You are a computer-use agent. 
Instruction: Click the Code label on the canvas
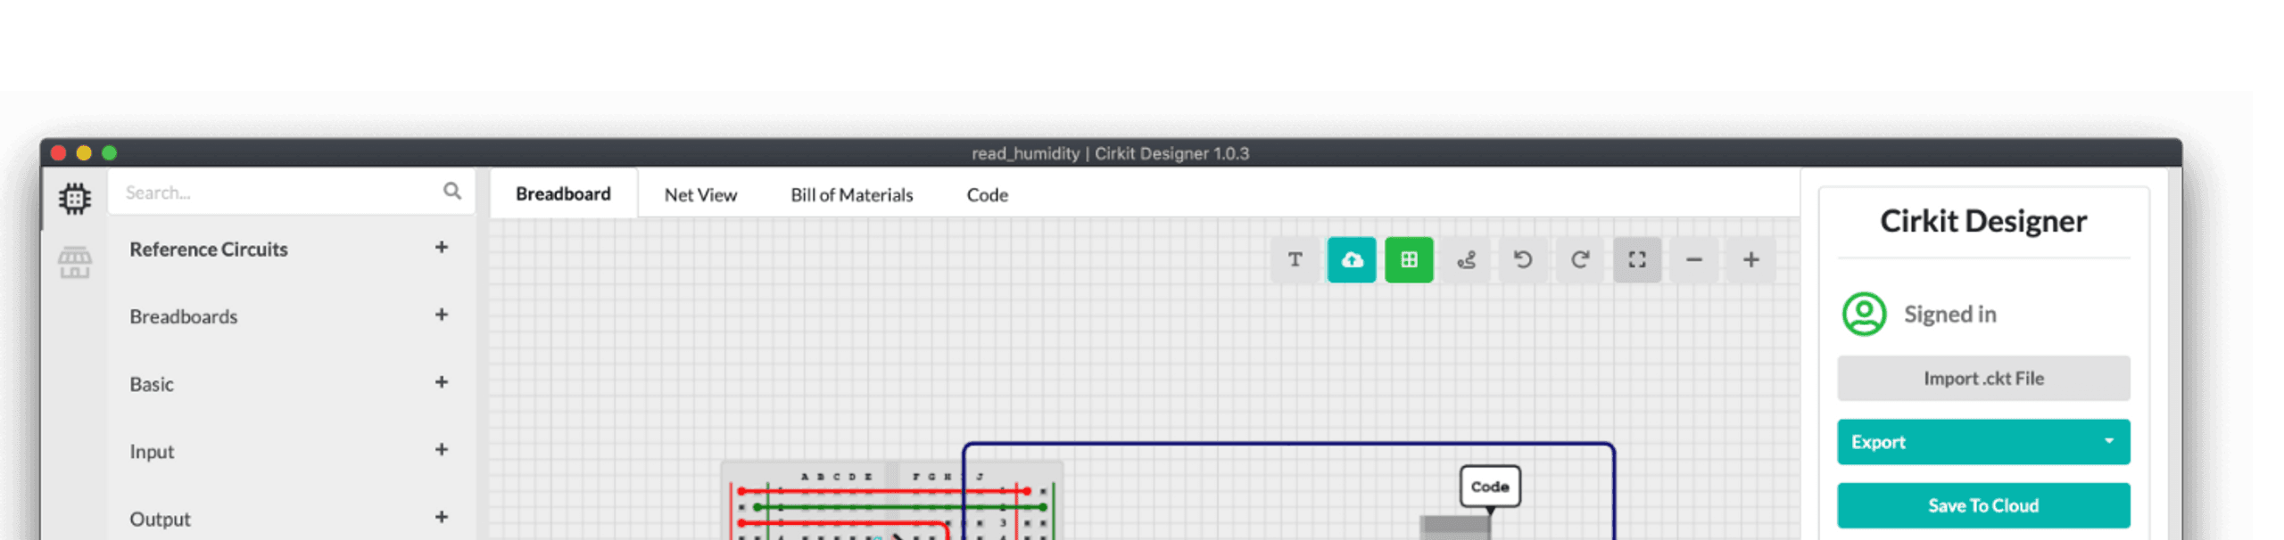[x=1489, y=487]
